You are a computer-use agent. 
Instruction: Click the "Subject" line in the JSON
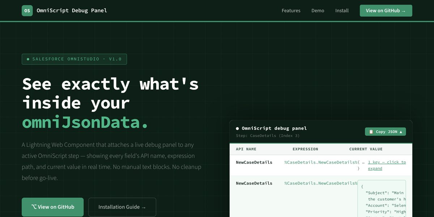384,193
